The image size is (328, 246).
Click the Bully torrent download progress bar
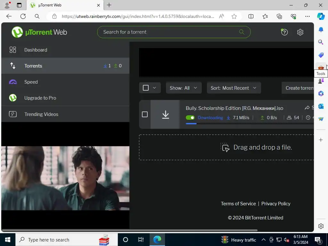[250, 124]
